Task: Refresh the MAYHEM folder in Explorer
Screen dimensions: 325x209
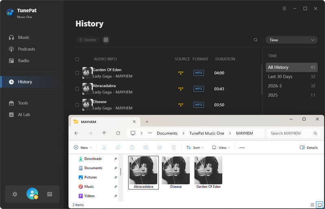Action: [x=118, y=133]
